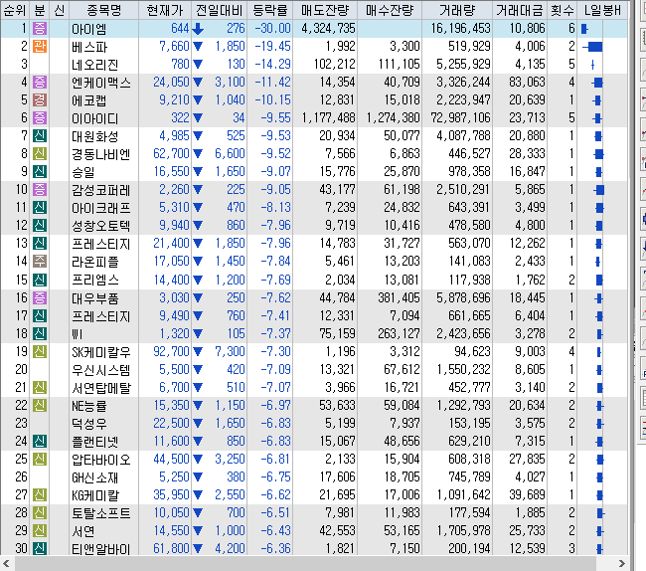Click the 횟수 column header
This screenshot has width=646, height=571.
click(x=563, y=10)
